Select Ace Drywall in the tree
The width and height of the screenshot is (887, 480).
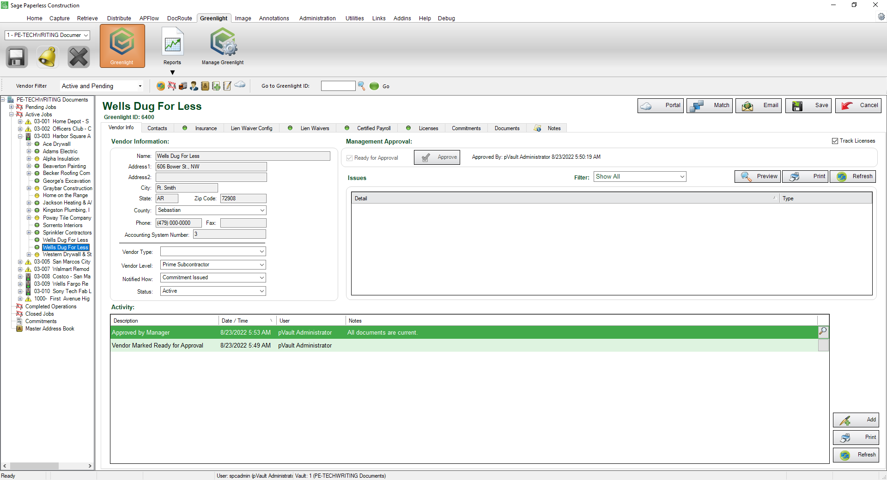(56, 144)
